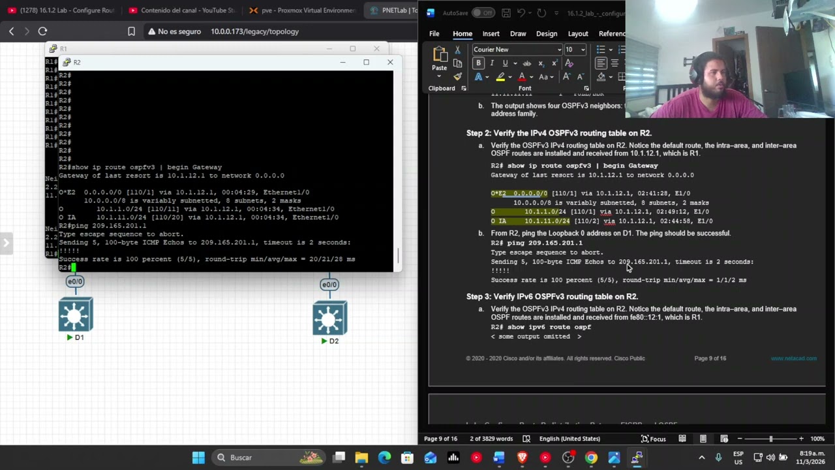
Task: Copy selection using the Copy icon
Action: [x=457, y=63]
